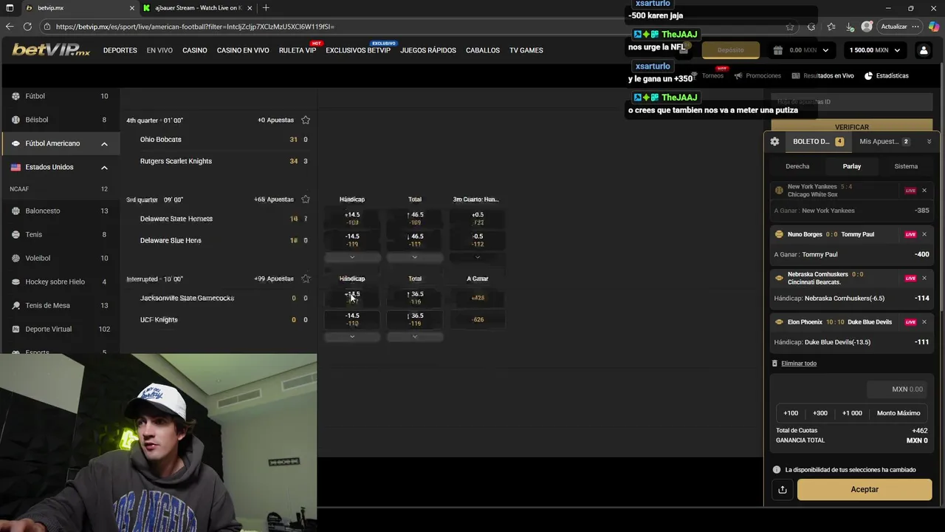The height and width of the screenshot is (532, 945).
Task: Remove Nebraska Cornhuskers selection from betslip
Action: 924,279
